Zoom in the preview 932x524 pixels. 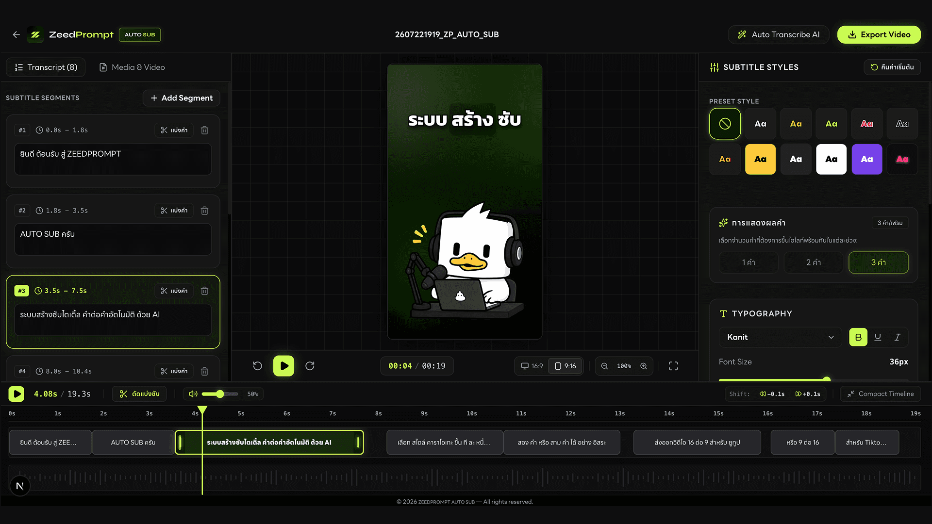tap(644, 366)
